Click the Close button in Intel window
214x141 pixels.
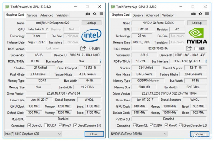[94, 134]
